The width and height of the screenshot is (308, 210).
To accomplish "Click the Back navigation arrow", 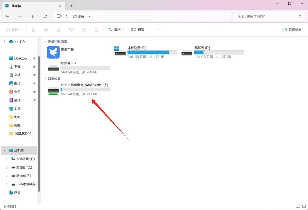I will point(7,16).
